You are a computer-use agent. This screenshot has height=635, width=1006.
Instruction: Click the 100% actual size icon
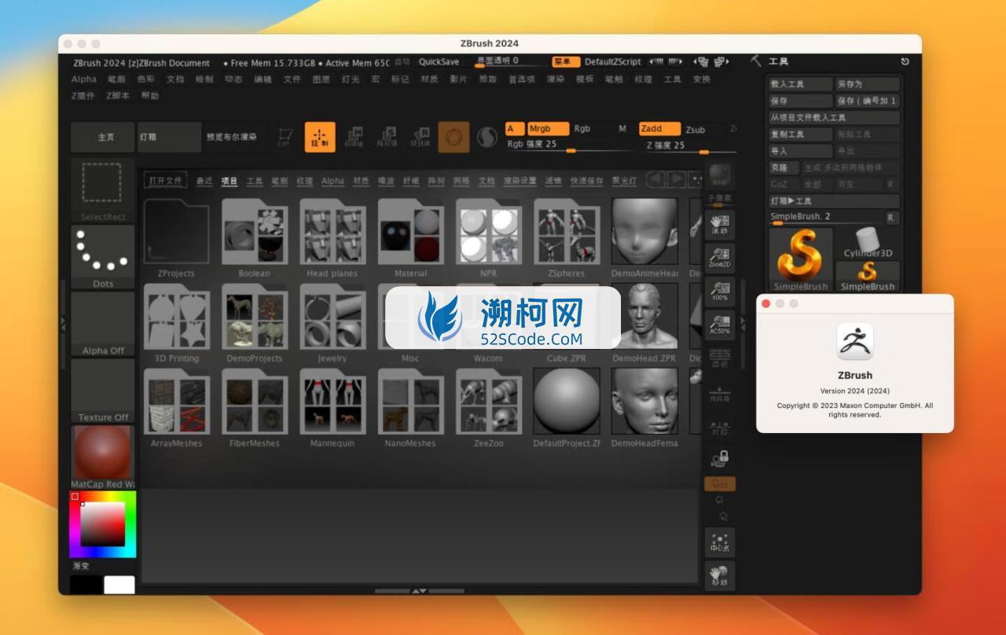pyautogui.click(x=720, y=291)
